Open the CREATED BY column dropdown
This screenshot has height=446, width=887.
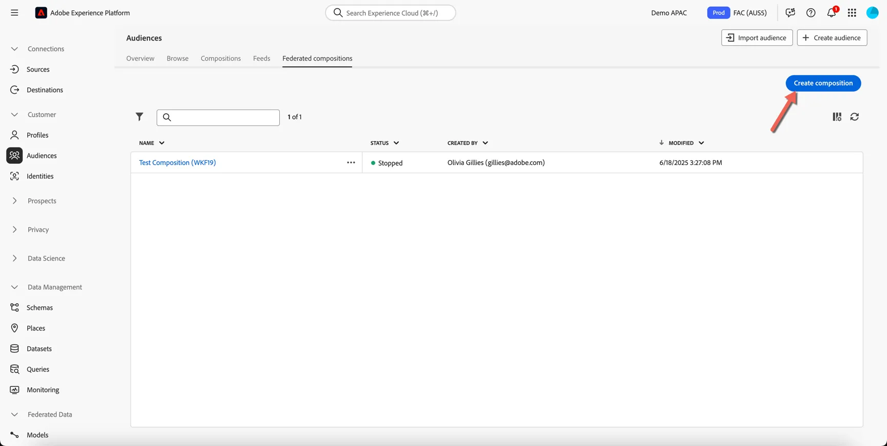pos(485,143)
